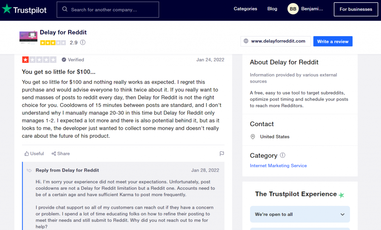Click the United States location pin icon

click(x=253, y=137)
